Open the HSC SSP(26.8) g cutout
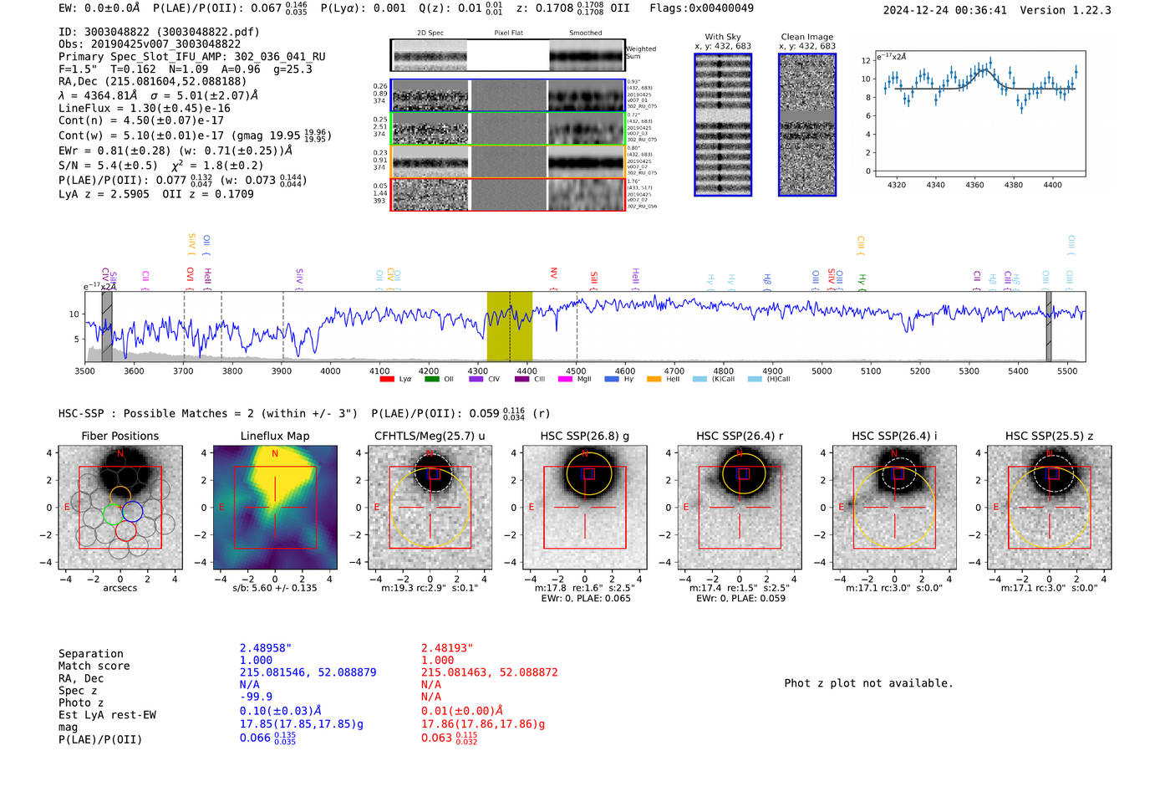Screen dimensions: 1170x797 585,508
